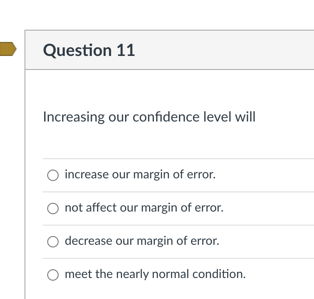Click the "not affect our margin of error." label

coord(144,208)
